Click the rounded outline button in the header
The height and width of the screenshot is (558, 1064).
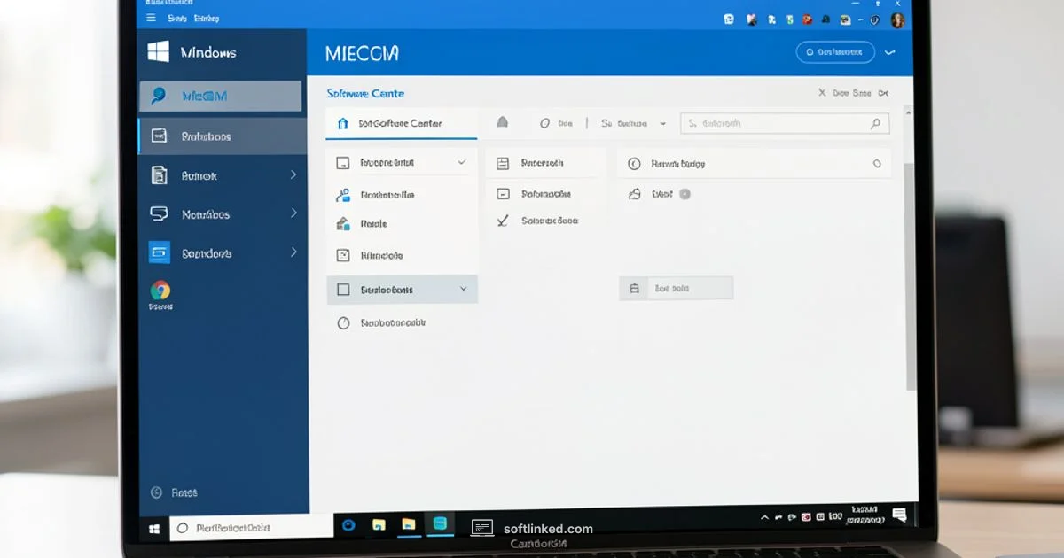(835, 52)
